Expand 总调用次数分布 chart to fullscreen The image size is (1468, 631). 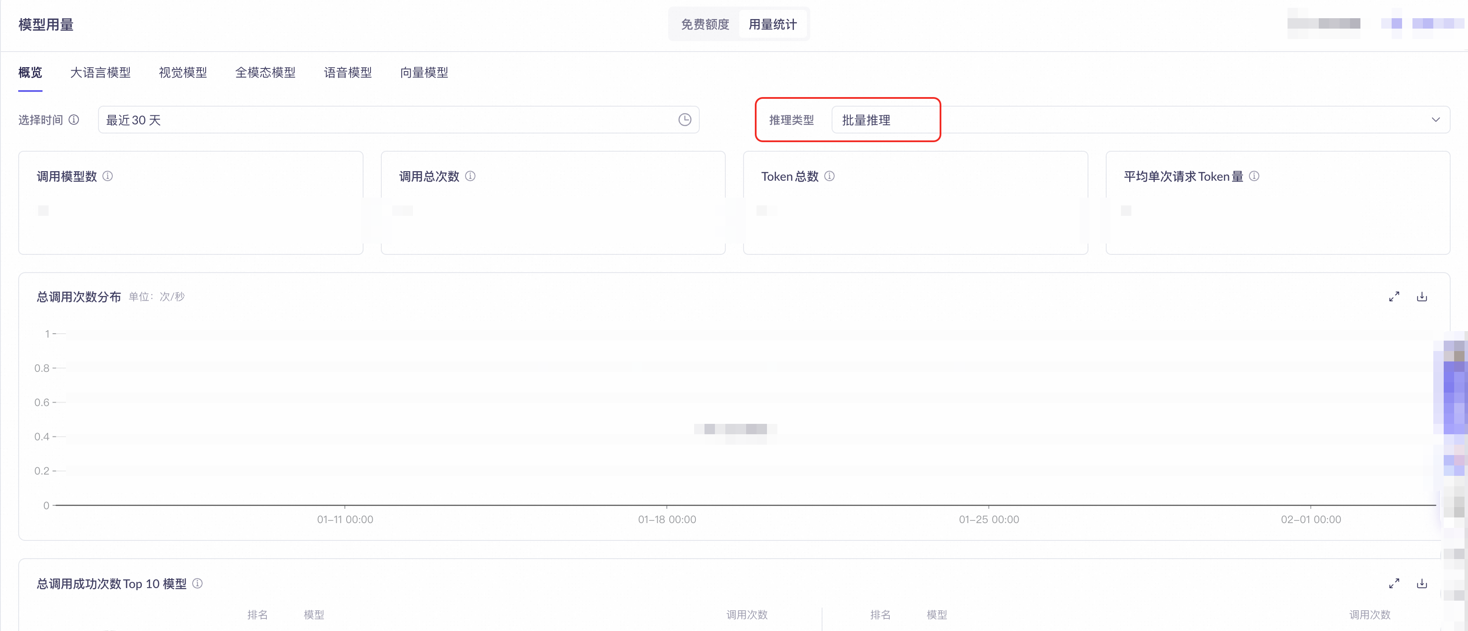click(x=1394, y=297)
